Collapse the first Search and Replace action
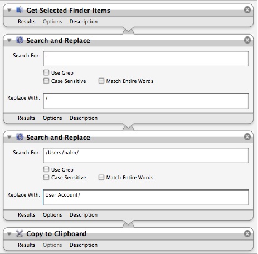The width and height of the screenshot is (258, 254). [x=9, y=40]
